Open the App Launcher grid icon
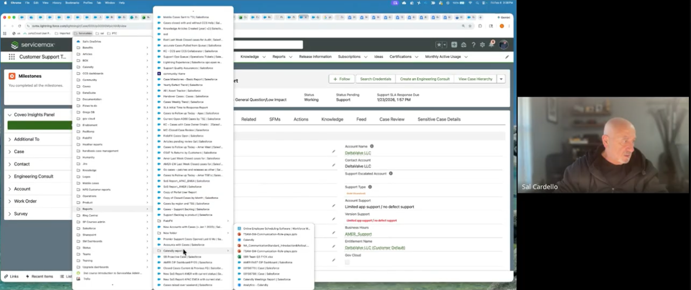The image size is (691, 290). (12, 57)
